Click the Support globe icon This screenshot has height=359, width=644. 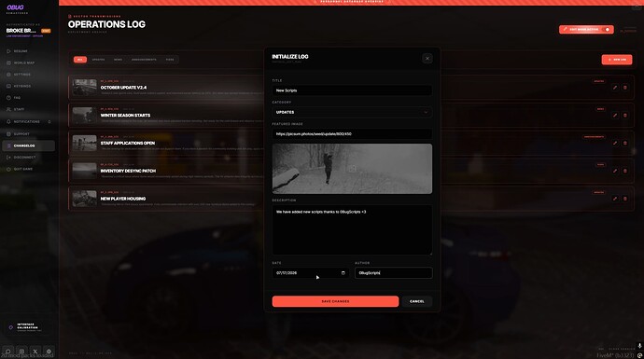(x=8, y=133)
